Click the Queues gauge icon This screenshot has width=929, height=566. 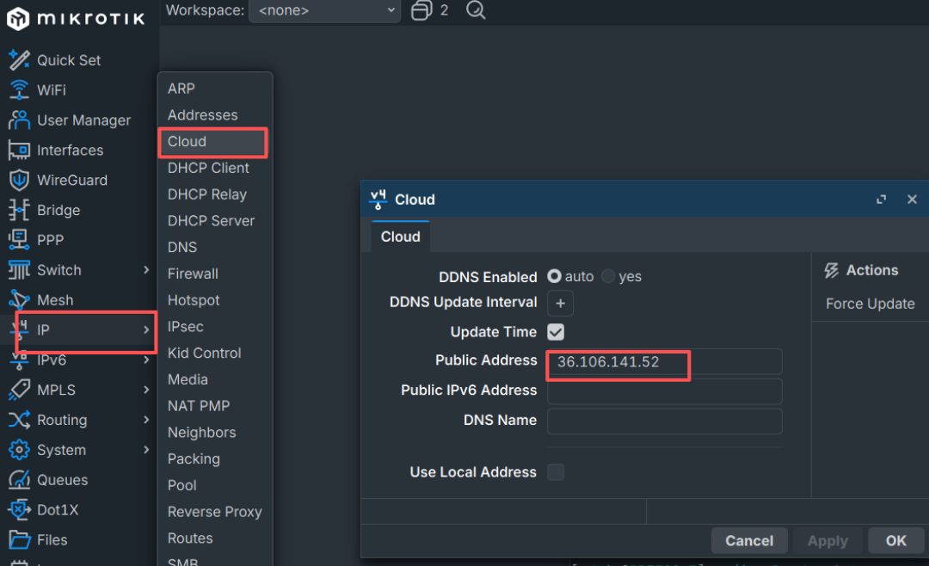[x=19, y=480]
